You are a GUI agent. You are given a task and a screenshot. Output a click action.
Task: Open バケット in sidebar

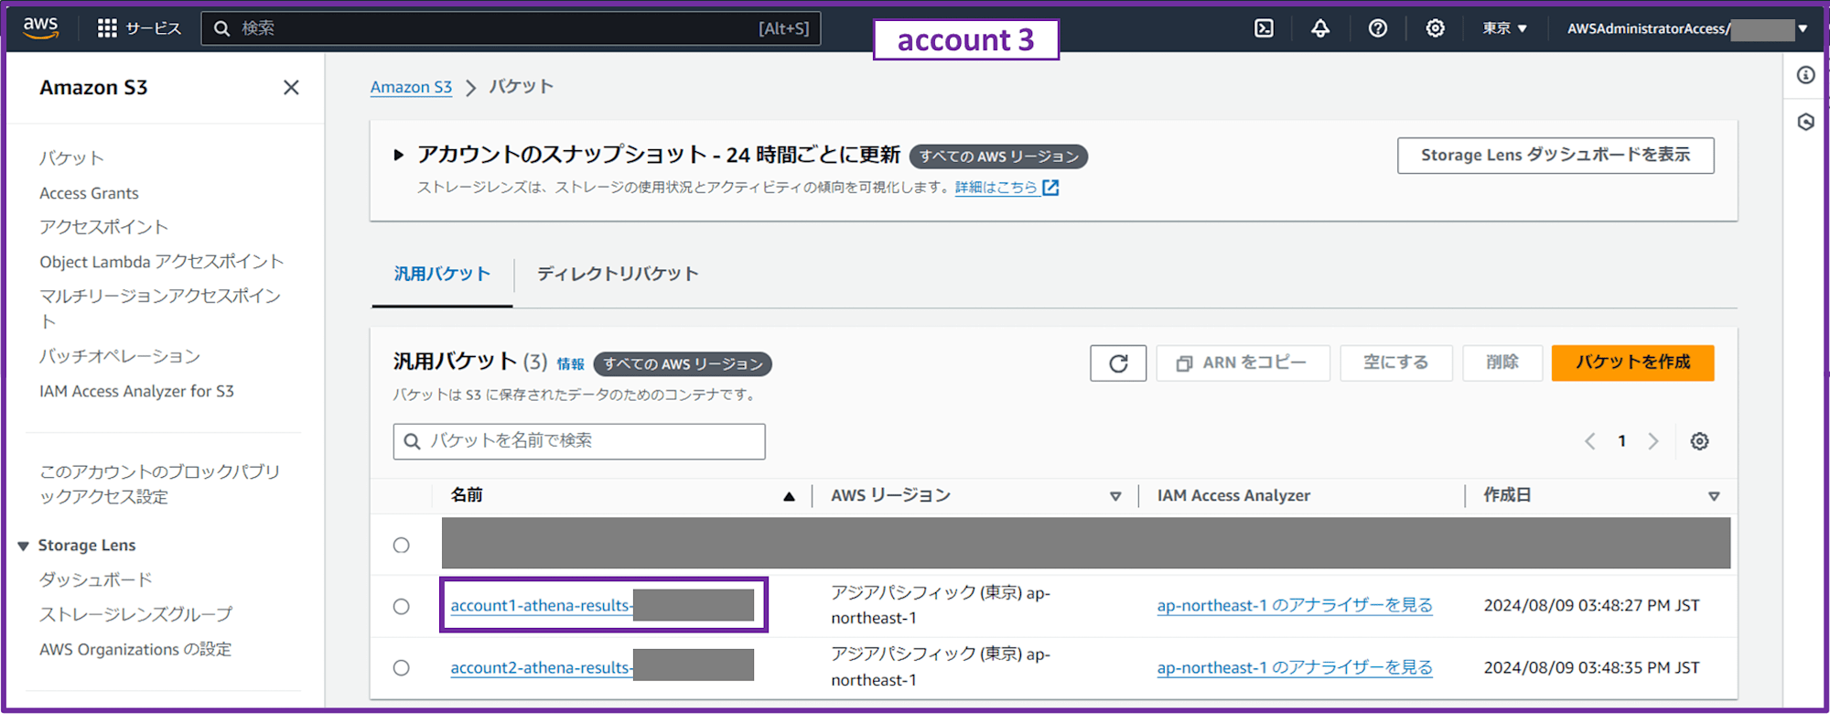pos(71,157)
